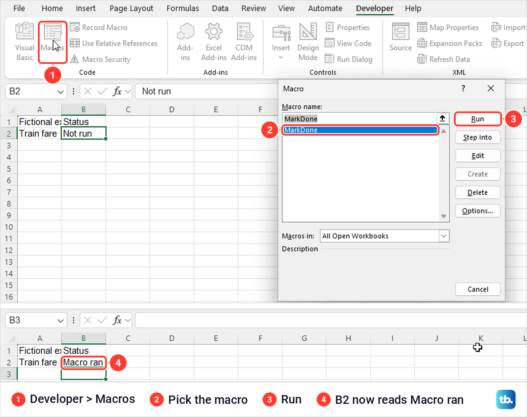Click the cancel X icon in upper formula bar
527x417 pixels.
pyautogui.click(x=88, y=91)
